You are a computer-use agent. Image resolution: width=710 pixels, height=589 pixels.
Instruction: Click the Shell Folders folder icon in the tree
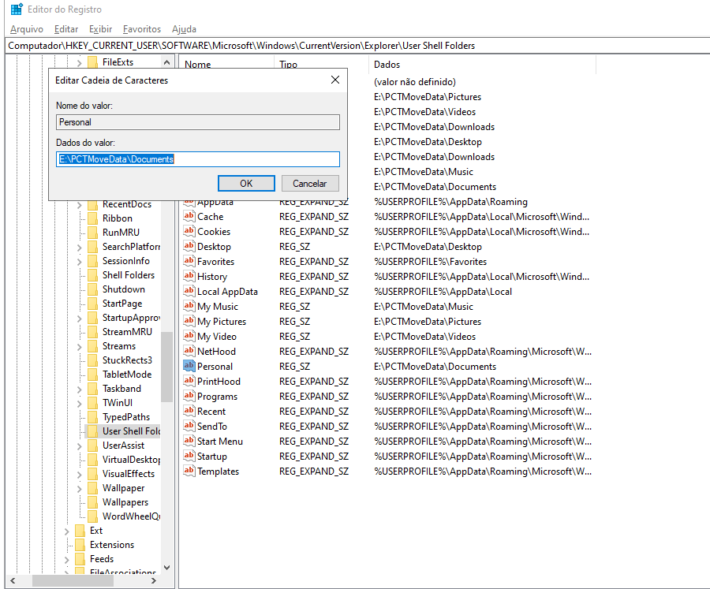[92, 275]
